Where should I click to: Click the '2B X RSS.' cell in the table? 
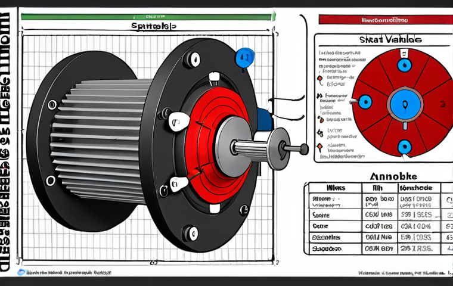[x=416, y=248]
